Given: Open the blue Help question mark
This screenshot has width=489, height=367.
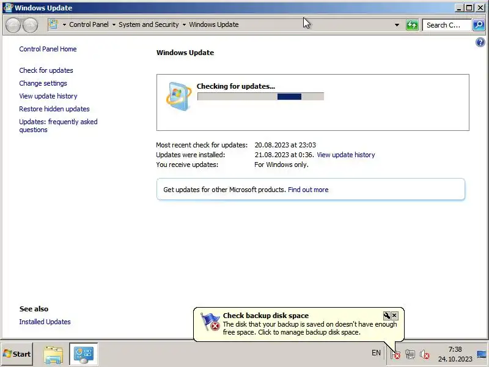Looking at the screenshot, I should pos(480,42).
